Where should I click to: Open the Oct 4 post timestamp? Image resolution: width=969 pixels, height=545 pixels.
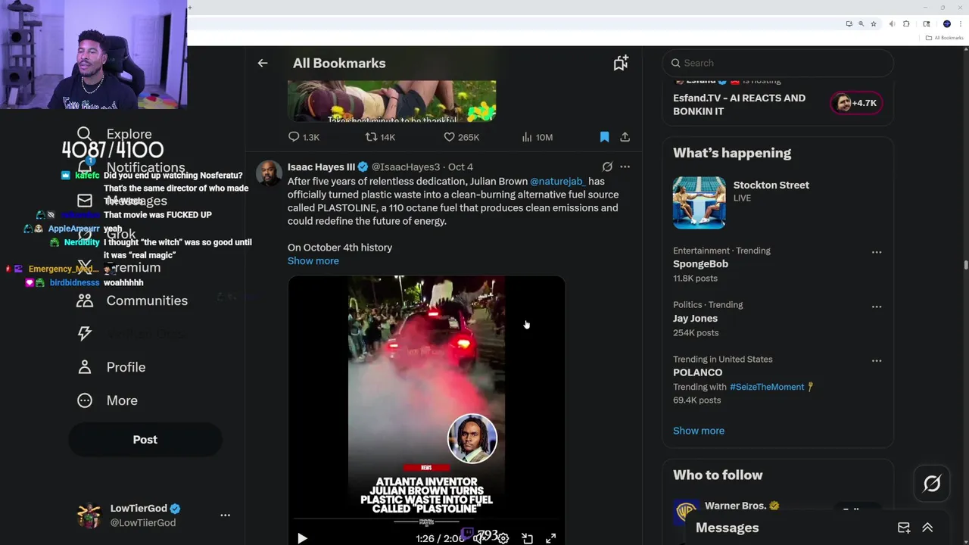pyautogui.click(x=460, y=167)
